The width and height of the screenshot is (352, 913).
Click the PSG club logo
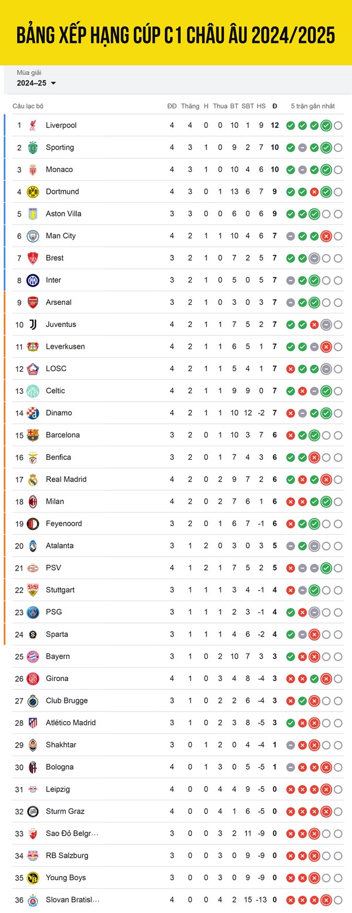pyautogui.click(x=33, y=612)
